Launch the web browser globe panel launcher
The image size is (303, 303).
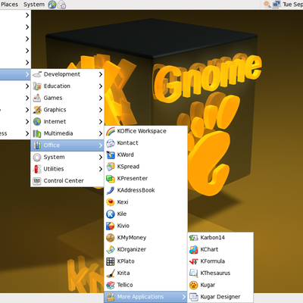click(52, 5)
